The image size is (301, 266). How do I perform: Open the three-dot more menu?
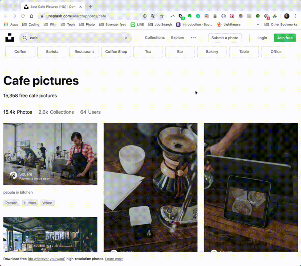193,38
